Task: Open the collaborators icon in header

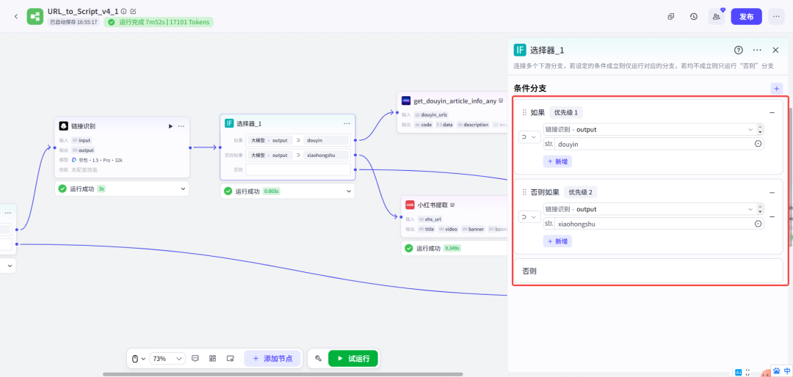Action: [717, 16]
